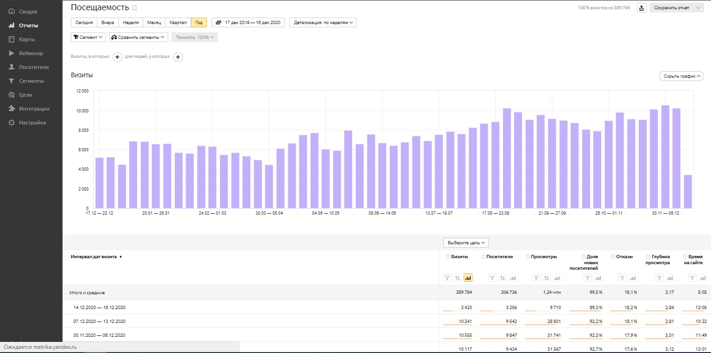Click the bookmark icon beside Посещаемость title
The height and width of the screenshot is (353, 711).
pos(135,8)
